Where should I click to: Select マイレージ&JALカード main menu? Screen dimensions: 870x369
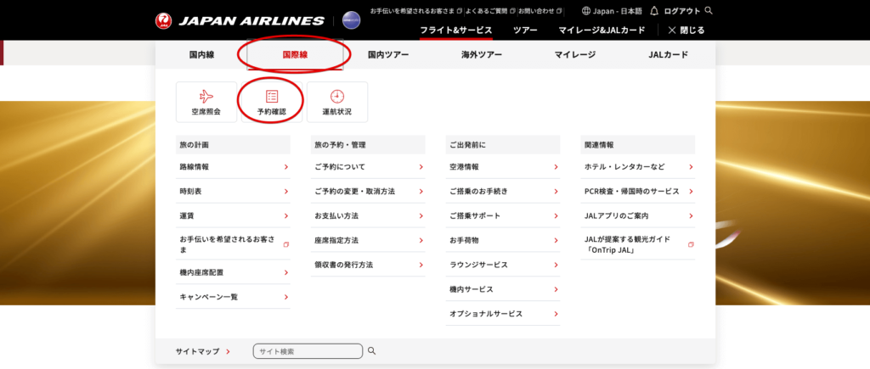pyautogui.click(x=602, y=30)
